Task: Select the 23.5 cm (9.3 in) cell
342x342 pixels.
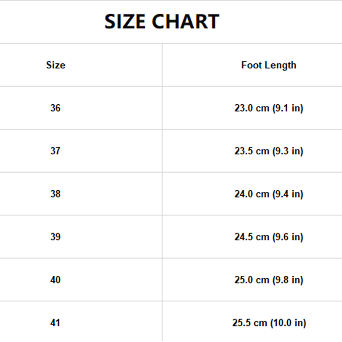Action: 268,151
